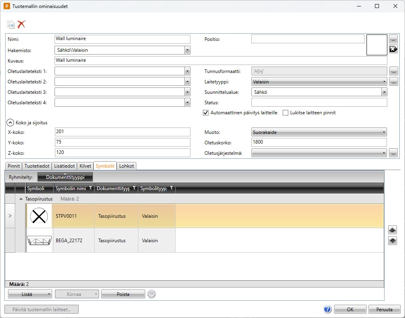
Task: Open the Muoto dropdown
Action: point(319,132)
